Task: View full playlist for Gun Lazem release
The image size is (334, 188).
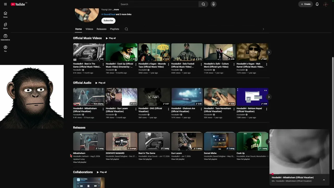Action: (178, 159)
